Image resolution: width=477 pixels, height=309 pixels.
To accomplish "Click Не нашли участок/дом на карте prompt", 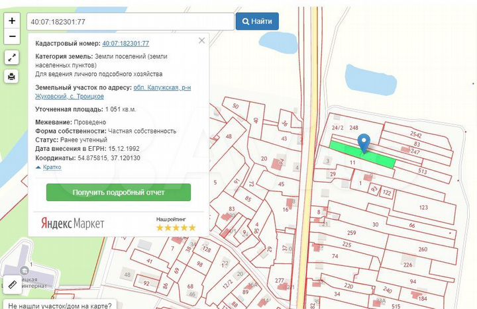I will pyautogui.click(x=60, y=305).
